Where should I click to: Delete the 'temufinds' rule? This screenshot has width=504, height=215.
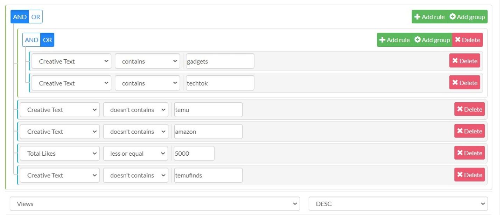click(469, 175)
